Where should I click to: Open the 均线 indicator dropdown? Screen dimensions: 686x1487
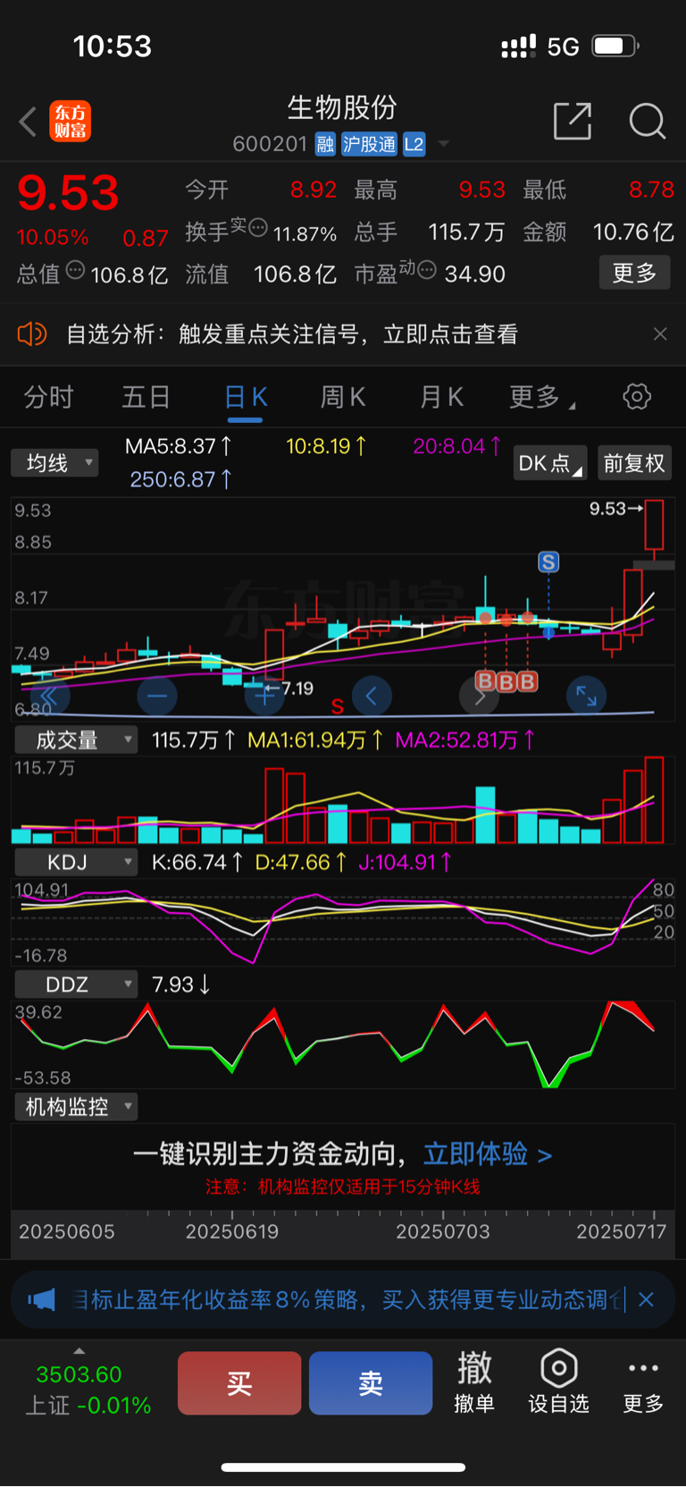(x=54, y=463)
